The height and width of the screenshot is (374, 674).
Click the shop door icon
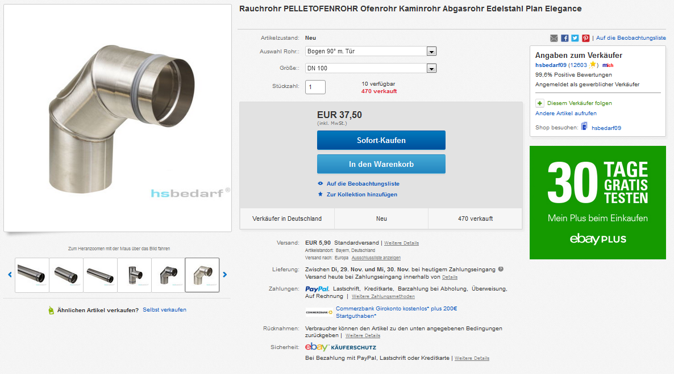tap(584, 127)
